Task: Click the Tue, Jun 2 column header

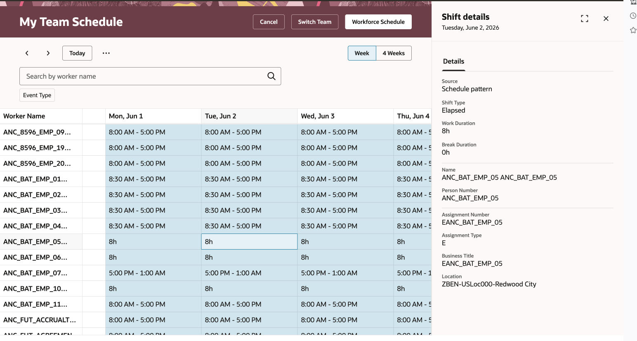Action: click(249, 116)
